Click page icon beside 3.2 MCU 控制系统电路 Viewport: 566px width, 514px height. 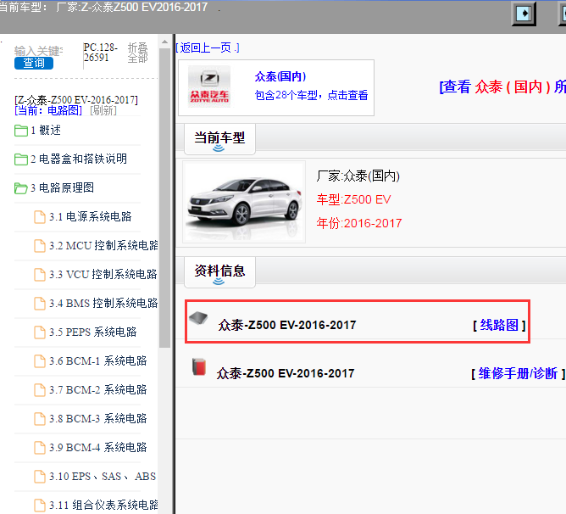tap(40, 246)
